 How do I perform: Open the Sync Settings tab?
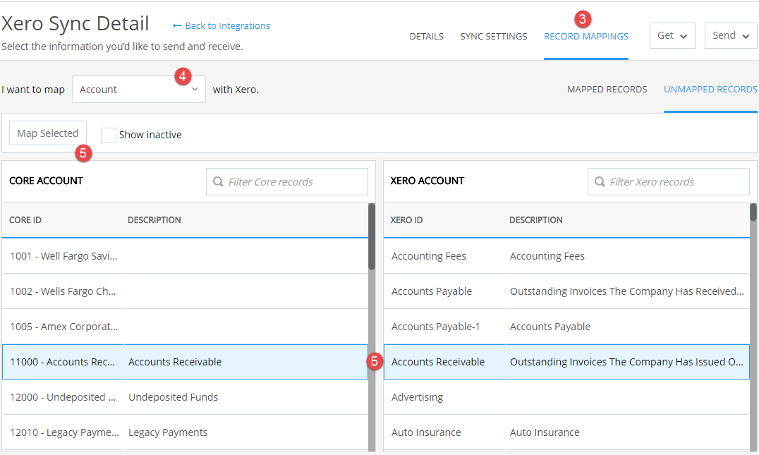click(494, 36)
